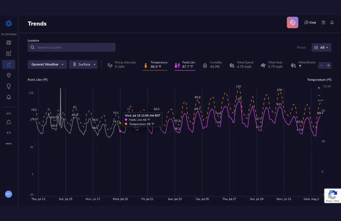The image size is (341, 221).
Task: Open the Surface level dropdown
Action: (x=83, y=64)
